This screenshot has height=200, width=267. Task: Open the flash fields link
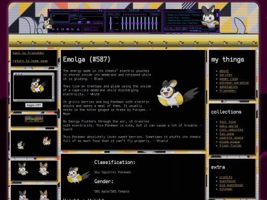pyautogui.click(x=230, y=145)
